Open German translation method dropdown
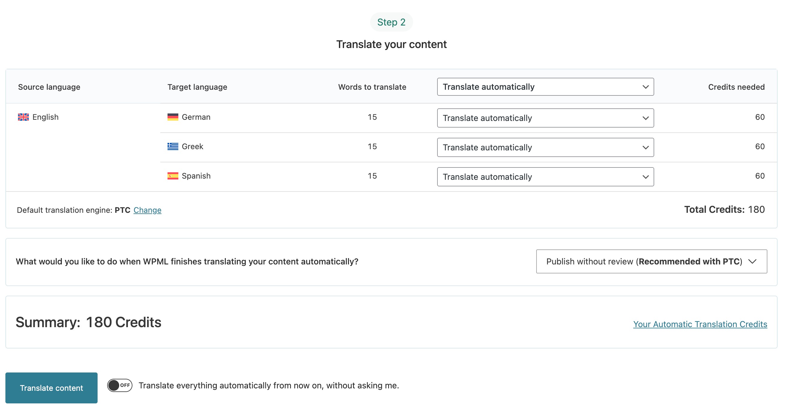Viewport: 786px width, 413px height. [x=545, y=118]
